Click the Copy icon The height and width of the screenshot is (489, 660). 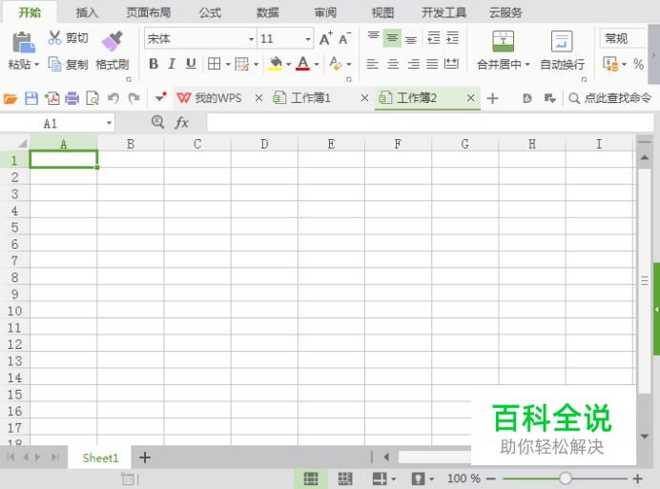click(x=54, y=65)
